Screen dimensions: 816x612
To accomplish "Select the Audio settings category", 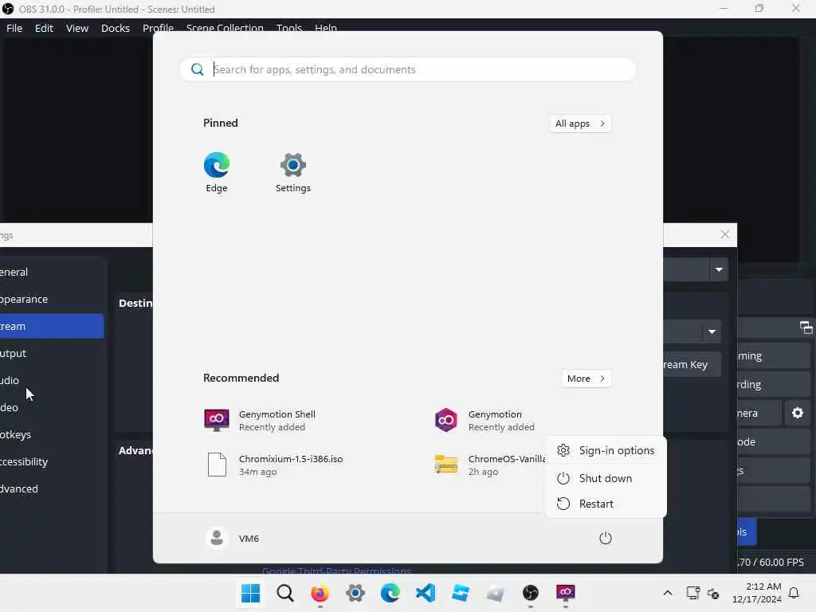I will click(52, 380).
